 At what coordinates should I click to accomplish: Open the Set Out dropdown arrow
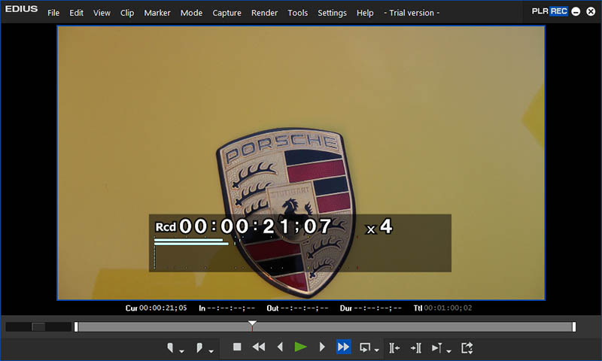point(211,350)
